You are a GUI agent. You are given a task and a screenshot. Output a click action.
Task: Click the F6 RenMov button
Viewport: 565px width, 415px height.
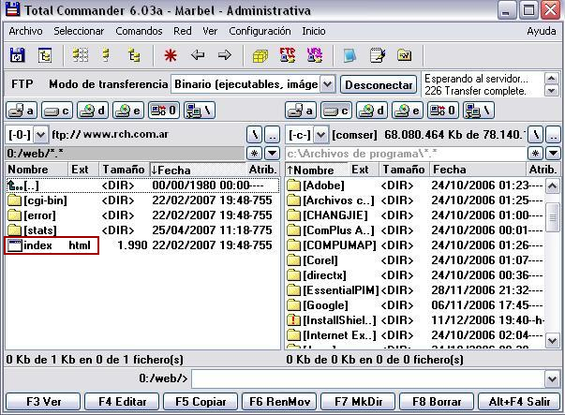pyautogui.click(x=279, y=401)
